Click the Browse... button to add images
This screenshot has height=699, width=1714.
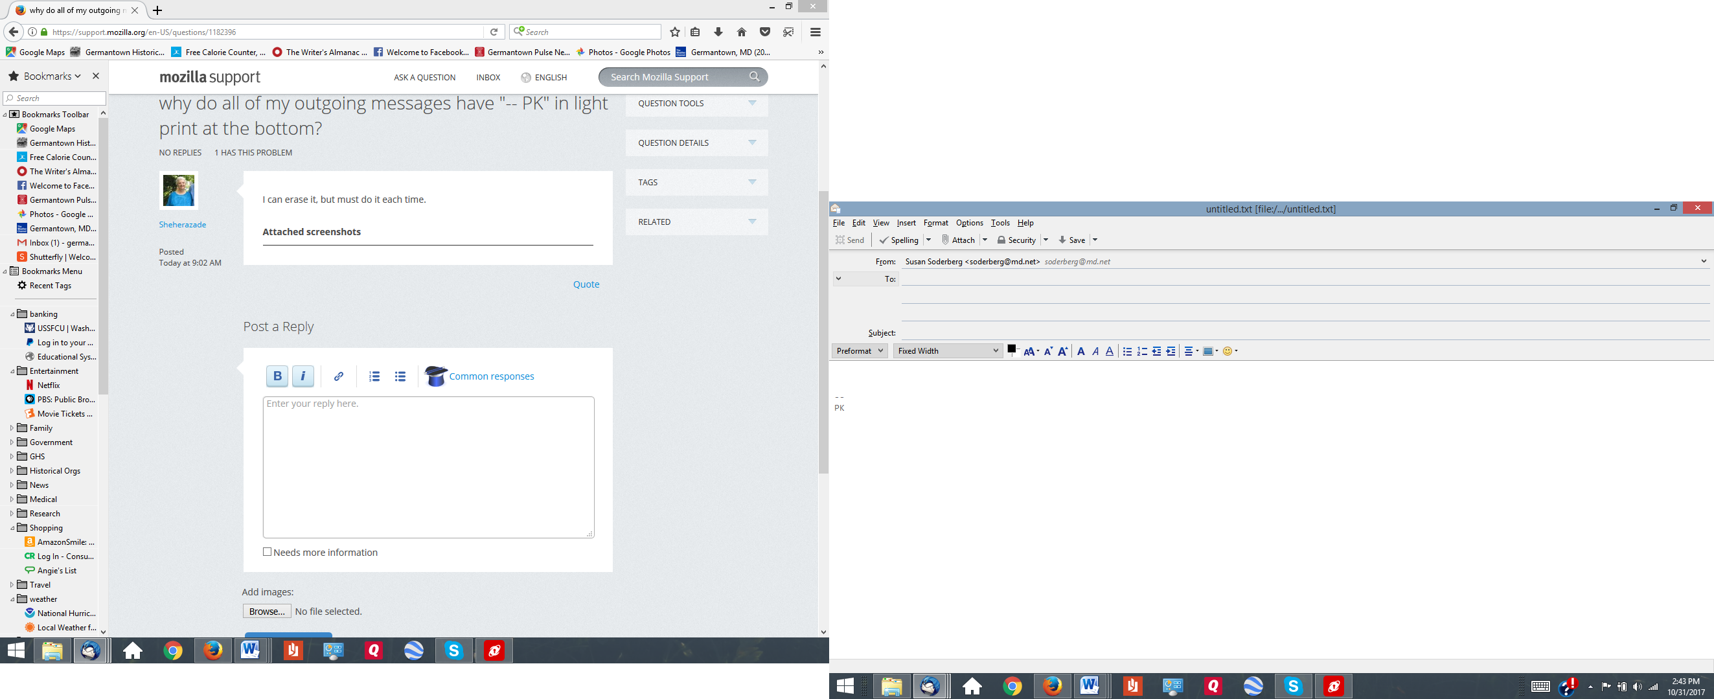(267, 611)
